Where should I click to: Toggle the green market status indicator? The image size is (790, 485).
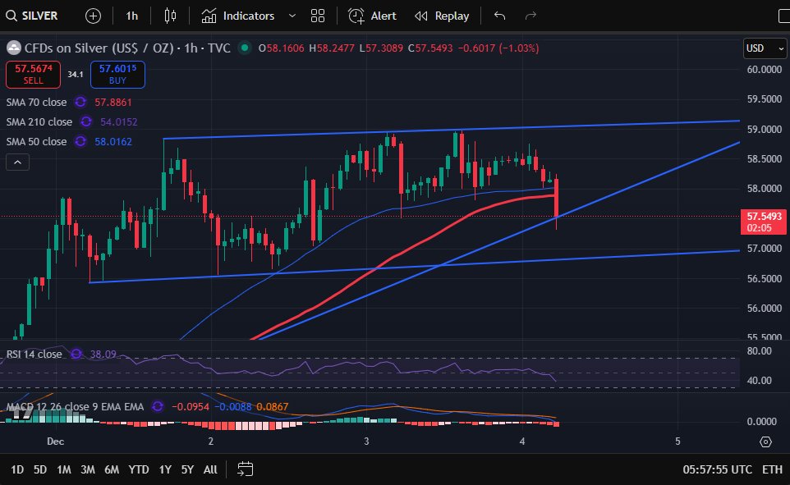[244, 48]
